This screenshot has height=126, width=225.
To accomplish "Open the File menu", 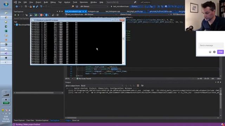I will click(20, 2).
